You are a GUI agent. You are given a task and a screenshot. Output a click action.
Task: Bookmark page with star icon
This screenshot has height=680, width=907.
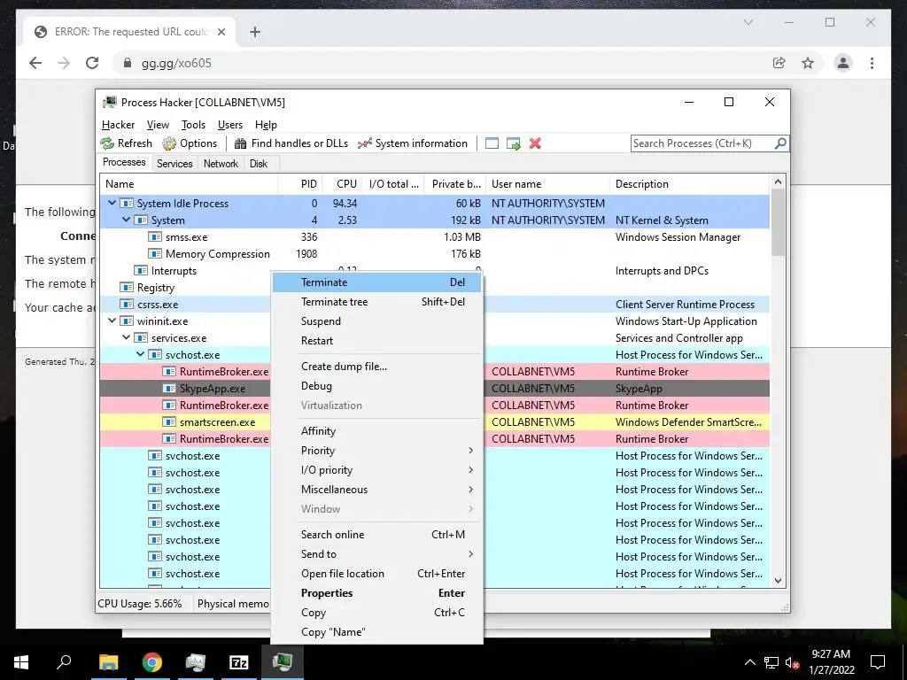coord(808,63)
